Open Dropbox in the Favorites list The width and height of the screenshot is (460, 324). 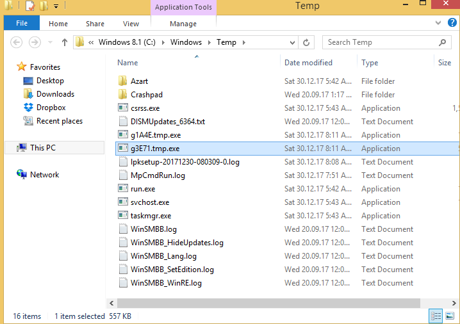(51, 108)
